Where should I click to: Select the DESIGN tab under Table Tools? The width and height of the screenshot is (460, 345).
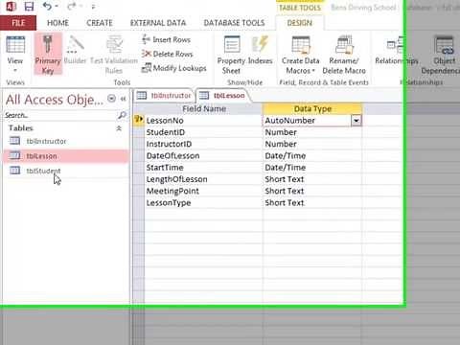tap(299, 23)
